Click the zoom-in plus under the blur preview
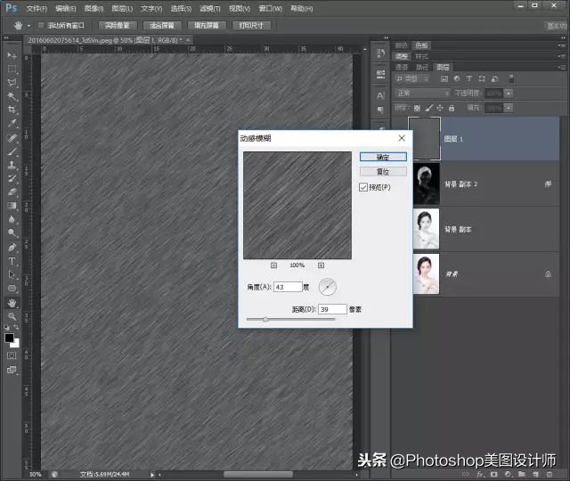The image size is (570, 481). 321,265
